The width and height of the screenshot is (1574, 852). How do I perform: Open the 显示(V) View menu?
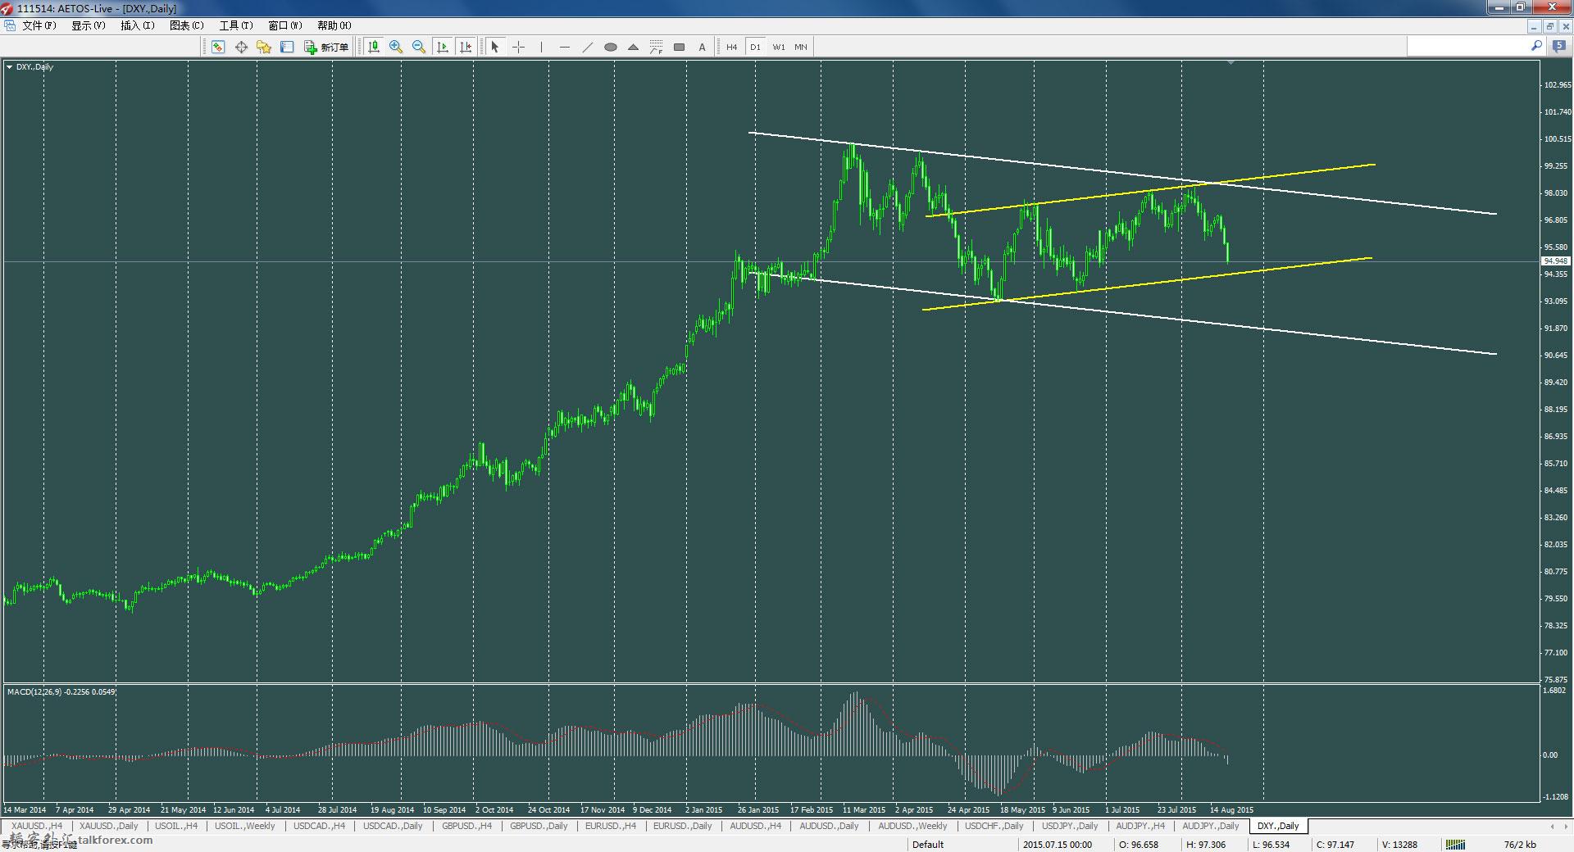click(88, 25)
